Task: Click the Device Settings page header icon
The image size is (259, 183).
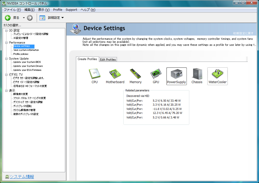Action: coord(75,29)
